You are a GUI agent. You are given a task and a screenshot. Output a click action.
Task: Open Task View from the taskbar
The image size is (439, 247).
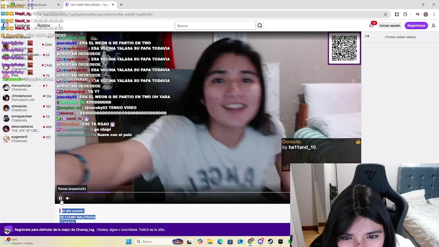pos(189,242)
